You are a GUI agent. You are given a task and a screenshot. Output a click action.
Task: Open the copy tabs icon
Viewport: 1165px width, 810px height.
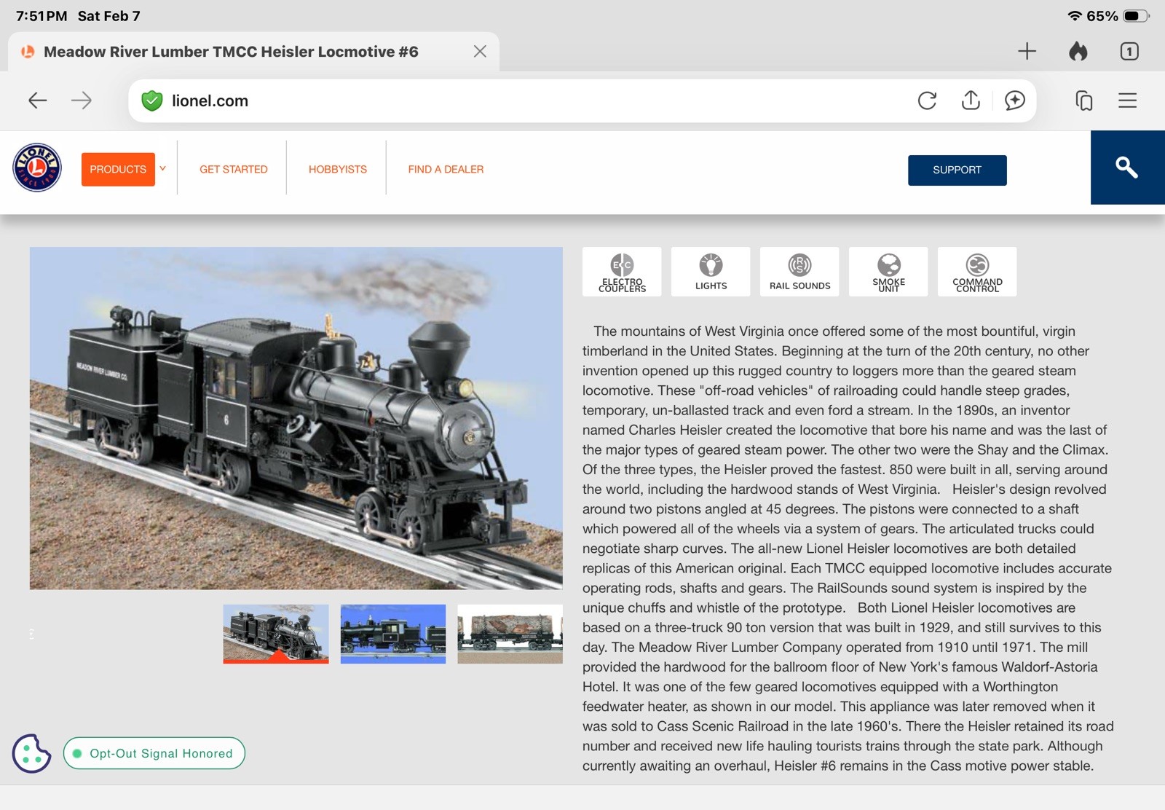(x=1084, y=101)
